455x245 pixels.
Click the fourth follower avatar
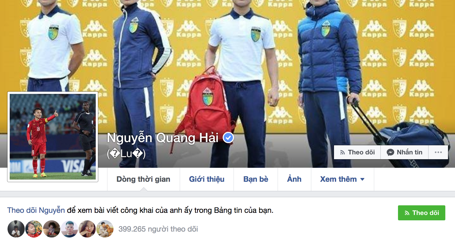(x=69, y=229)
